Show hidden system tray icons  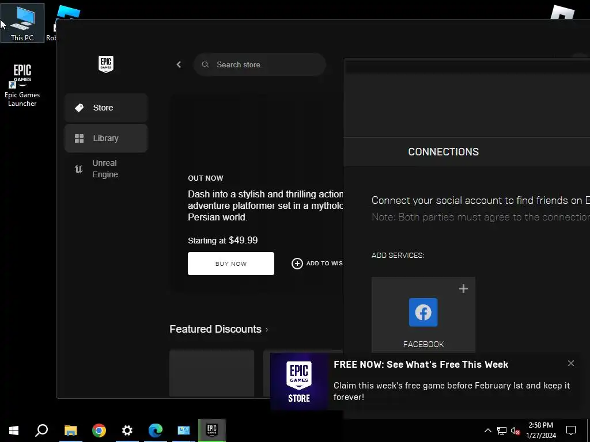point(487,430)
